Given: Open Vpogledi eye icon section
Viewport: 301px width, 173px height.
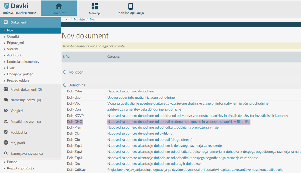Looking at the screenshot, I should tap(17, 111).
